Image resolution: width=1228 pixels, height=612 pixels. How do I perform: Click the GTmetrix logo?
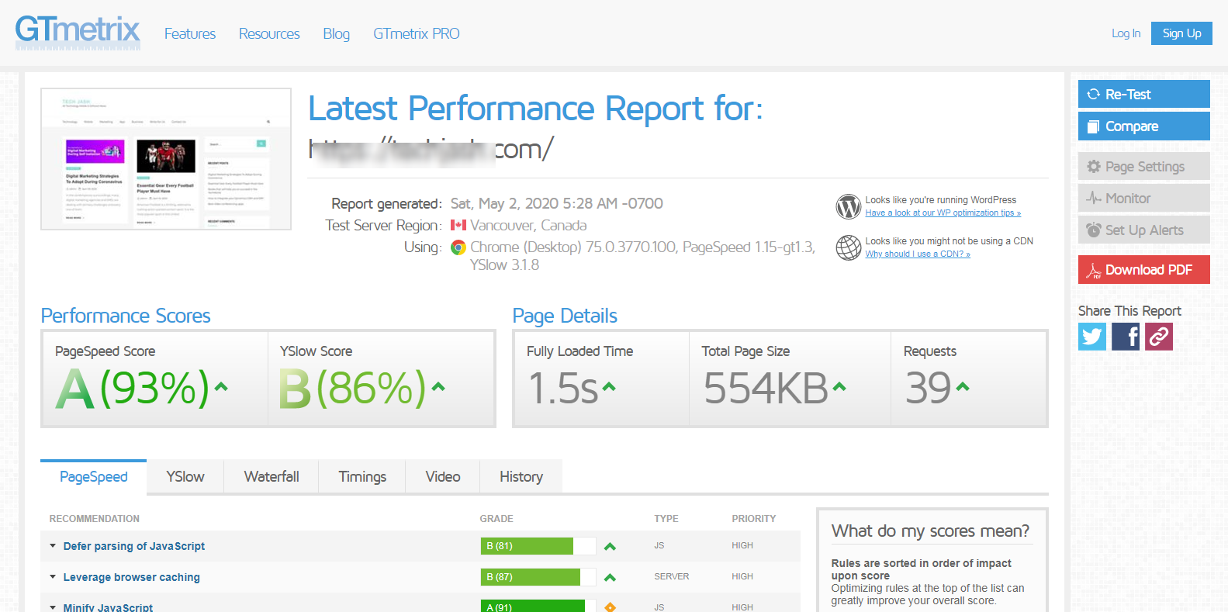pos(78,33)
